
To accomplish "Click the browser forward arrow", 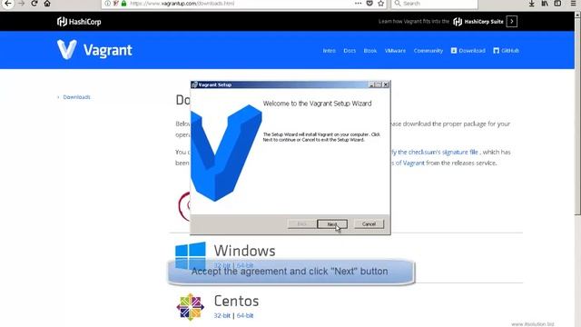I will tap(22, 4).
